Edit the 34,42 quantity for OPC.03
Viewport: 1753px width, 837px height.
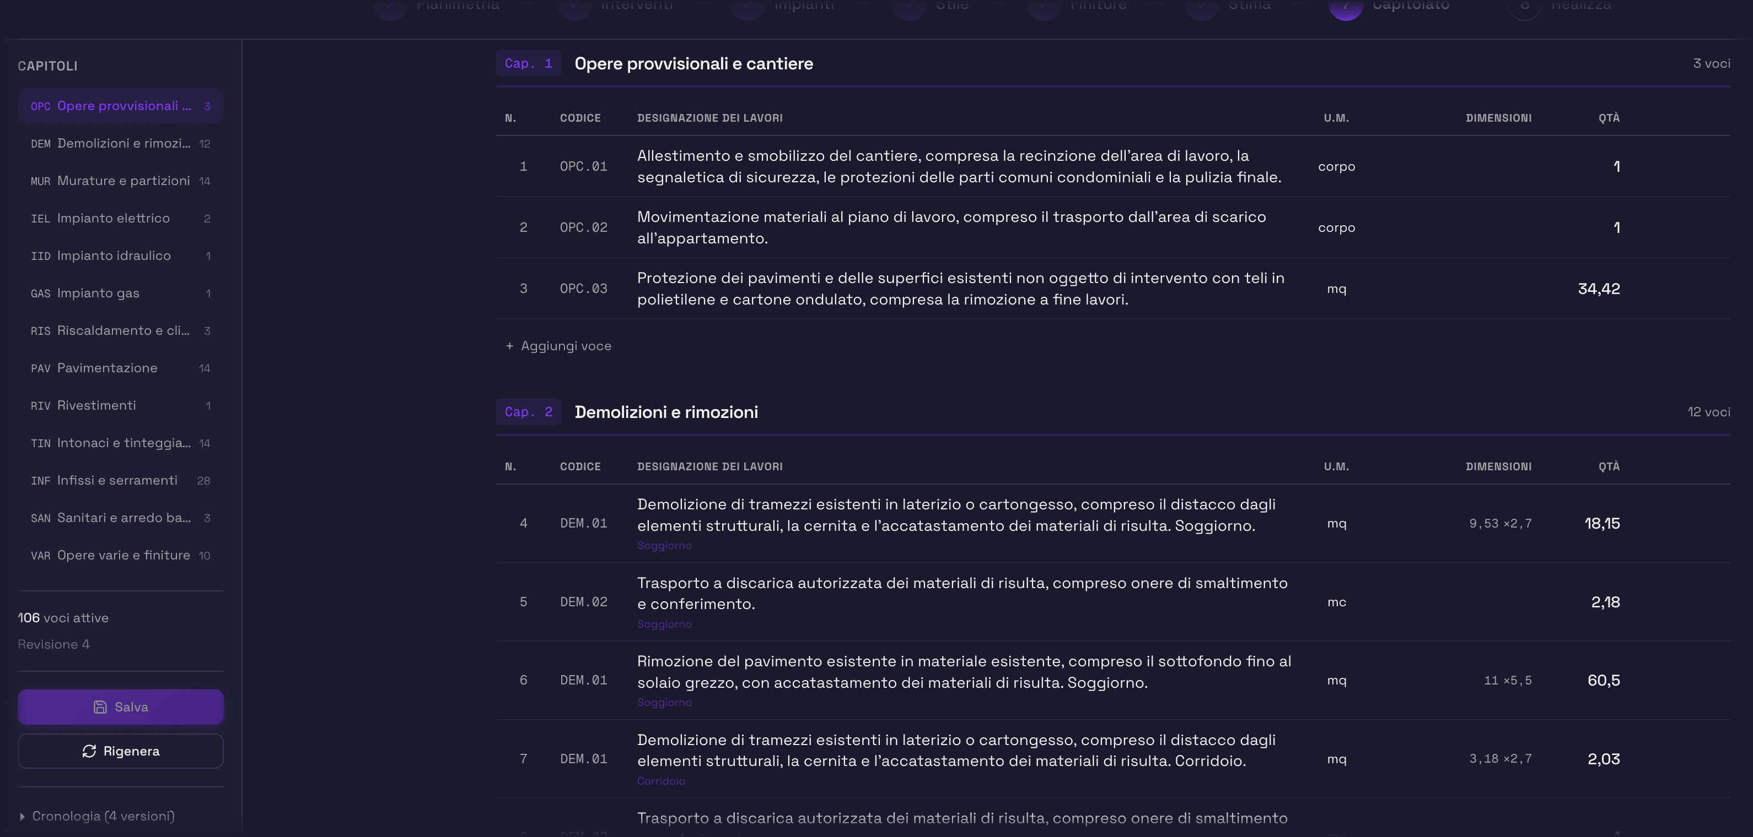[1599, 289]
